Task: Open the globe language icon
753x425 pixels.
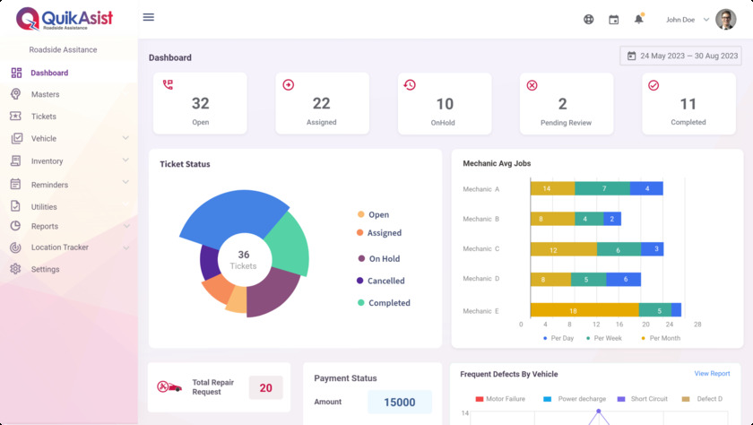Action: click(x=589, y=19)
